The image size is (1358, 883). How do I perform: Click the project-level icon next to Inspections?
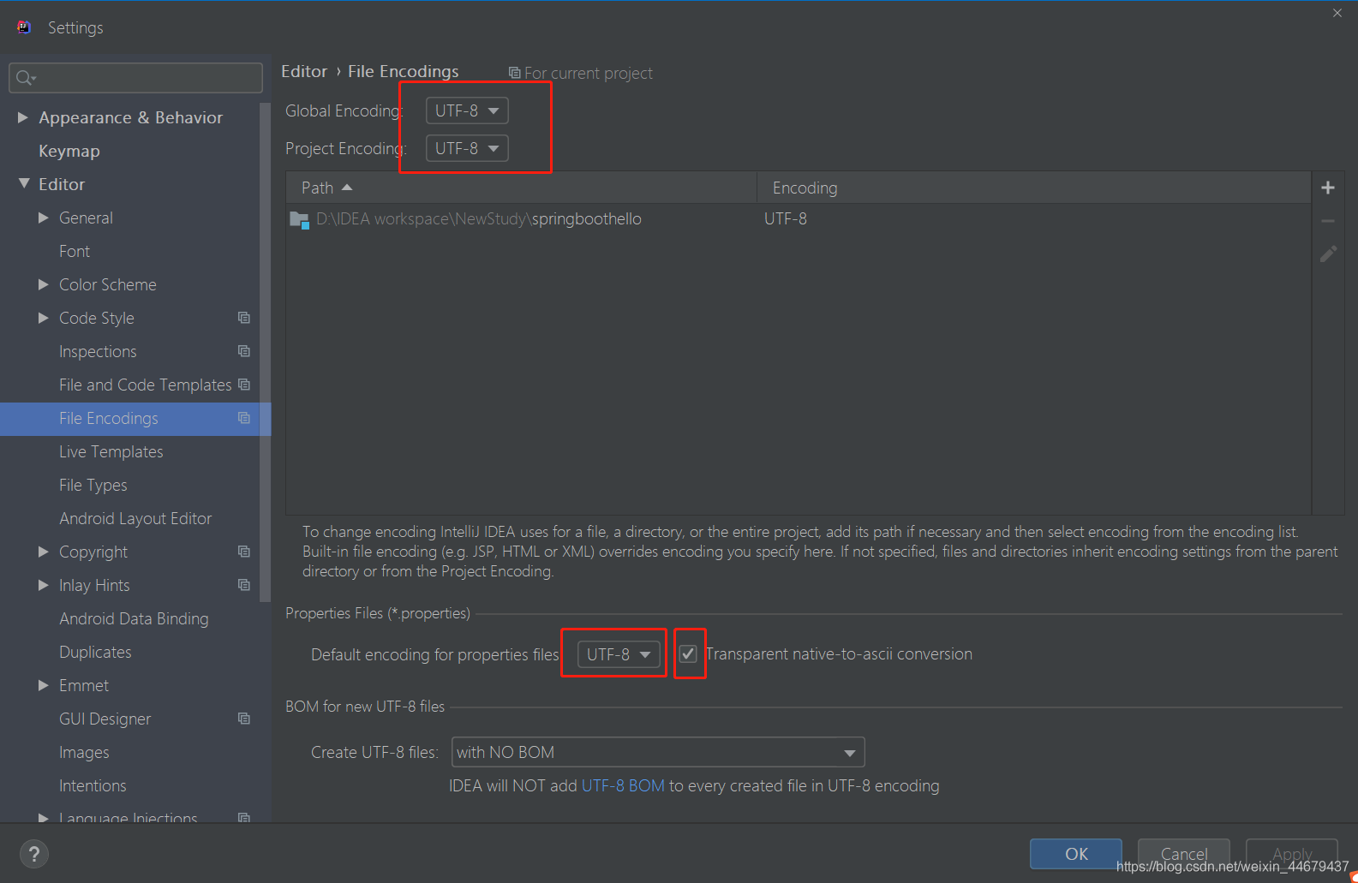(244, 351)
